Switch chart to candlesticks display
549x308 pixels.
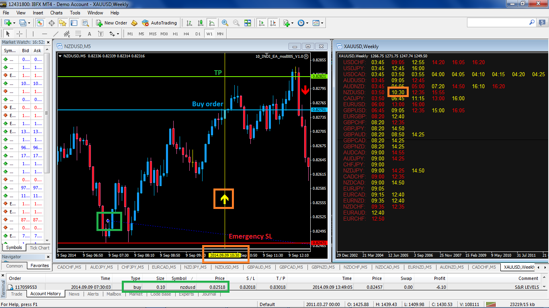point(201,23)
